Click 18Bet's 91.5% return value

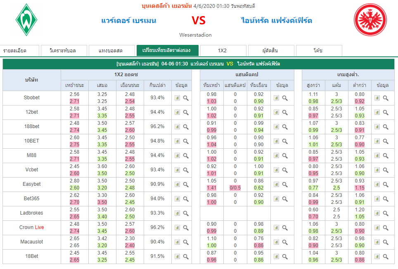157,256
